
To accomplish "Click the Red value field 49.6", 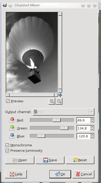I will 84,120.
